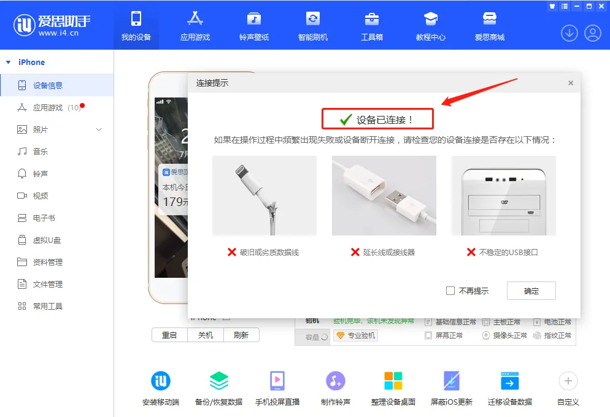Open 电子书 in the sidebar
The height and width of the screenshot is (417, 610).
tap(57, 218)
